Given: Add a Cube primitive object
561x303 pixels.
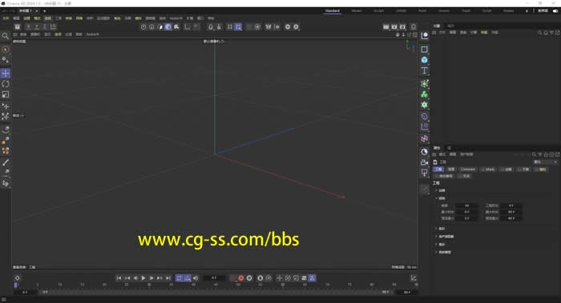Looking at the screenshot, I should click(x=424, y=60).
